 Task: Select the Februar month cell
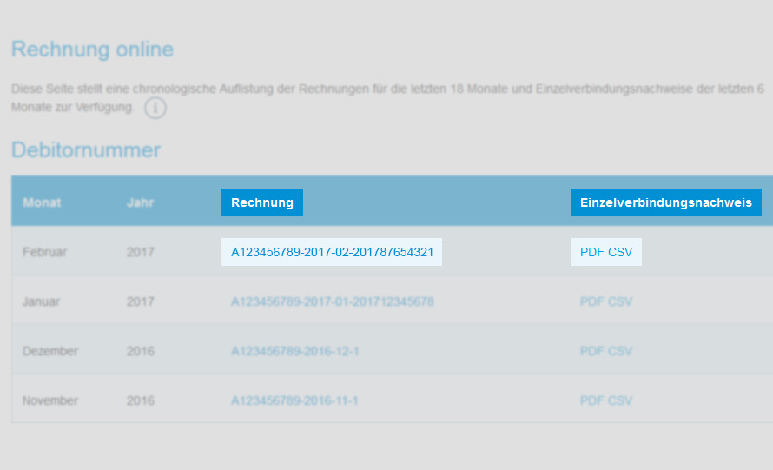click(x=44, y=252)
